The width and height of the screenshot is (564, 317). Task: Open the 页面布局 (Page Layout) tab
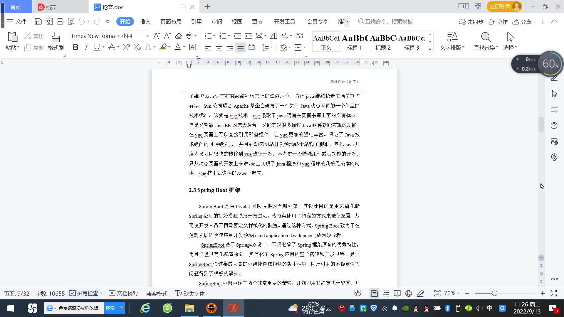(x=171, y=22)
